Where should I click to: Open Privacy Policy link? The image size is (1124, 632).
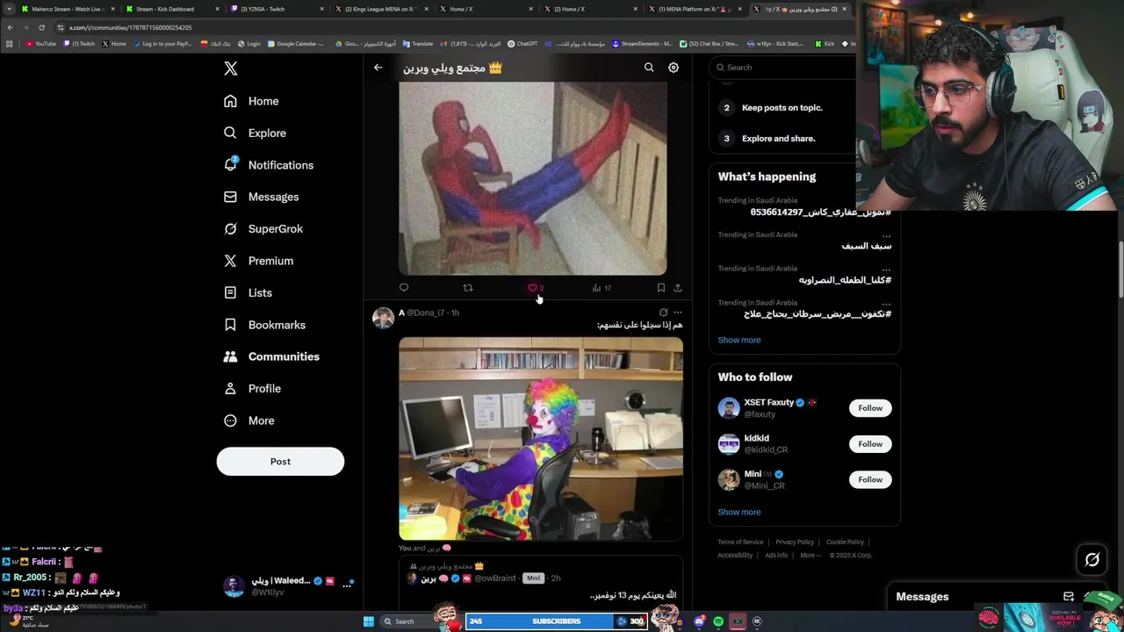tap(795, 542)
